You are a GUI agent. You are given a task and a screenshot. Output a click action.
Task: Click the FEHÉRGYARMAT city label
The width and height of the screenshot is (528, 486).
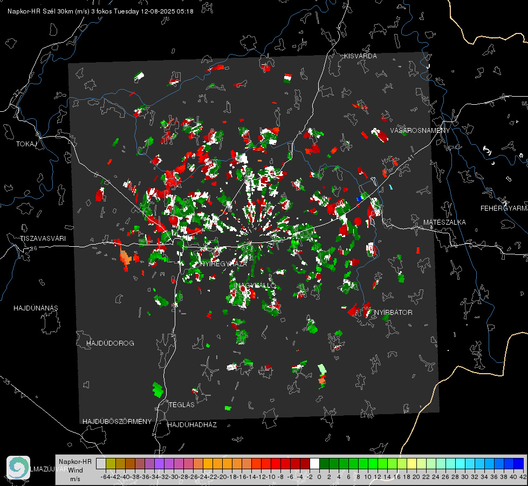[504, 208]
